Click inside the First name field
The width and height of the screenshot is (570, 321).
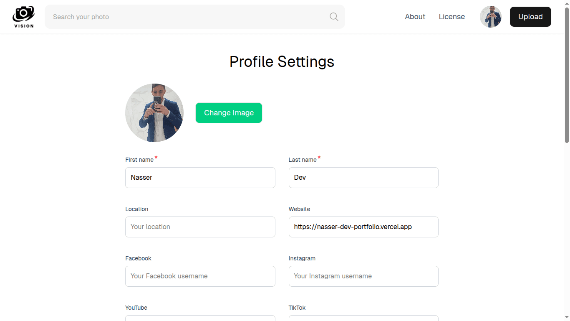tap(200, 177)
